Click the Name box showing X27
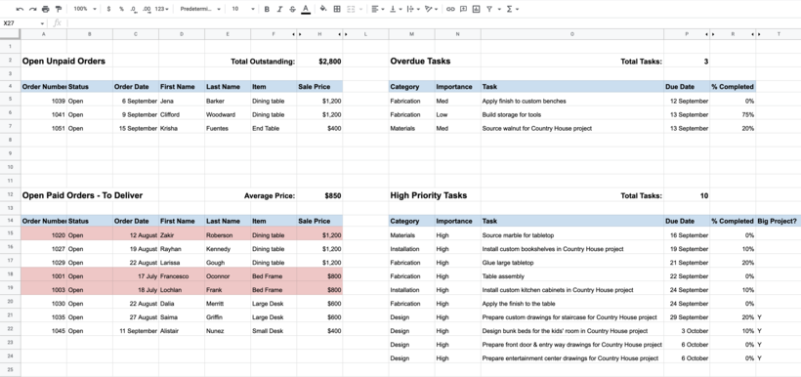Image resolution: width=801 pixels, height=377 pixels. [21, 23]
